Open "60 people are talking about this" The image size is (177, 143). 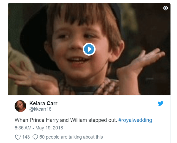[71, 137]
